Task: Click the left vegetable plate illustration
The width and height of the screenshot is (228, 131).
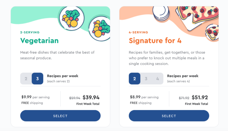Action: [x=72, y=18]
